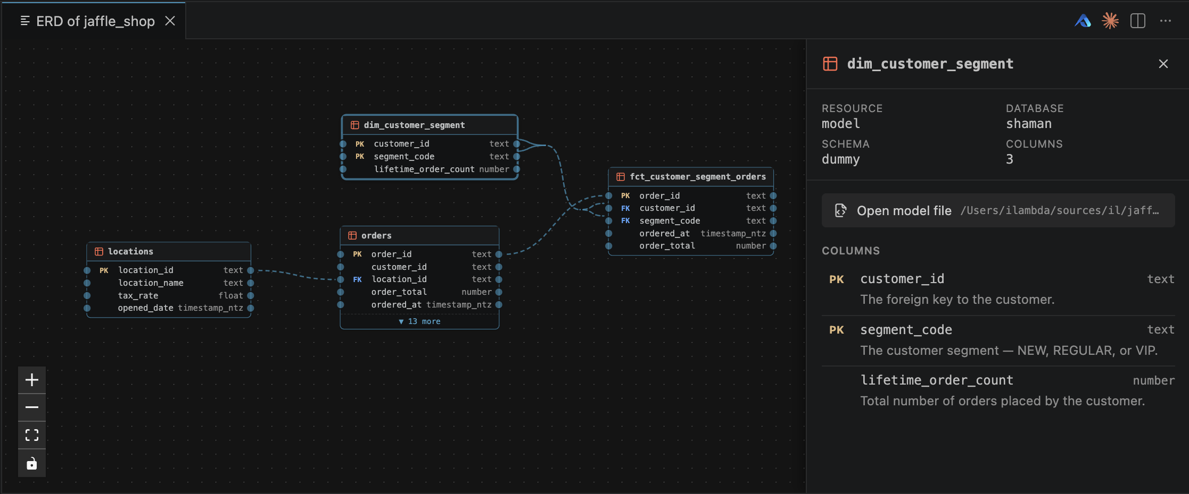Viewport: 1189px width, 494px height.
Task: Click the schema value dummy
Action: click(840, 159)
